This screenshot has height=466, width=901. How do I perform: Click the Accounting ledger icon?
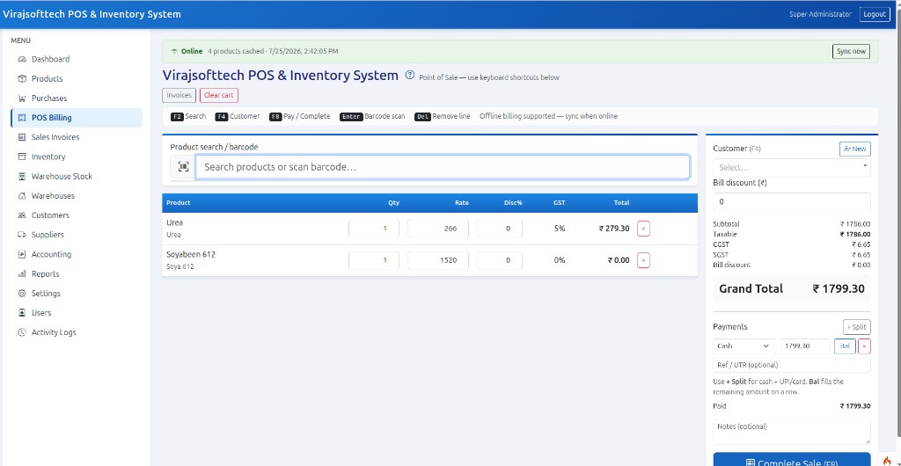point(22,254)
